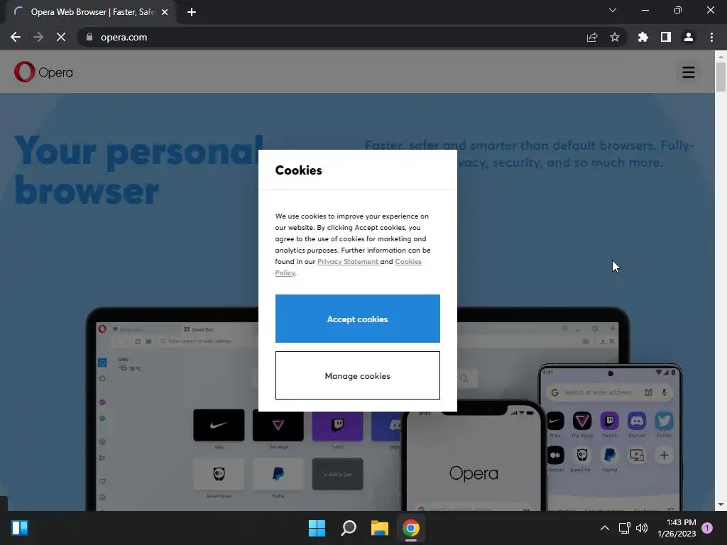Stop loading the page

61,37
